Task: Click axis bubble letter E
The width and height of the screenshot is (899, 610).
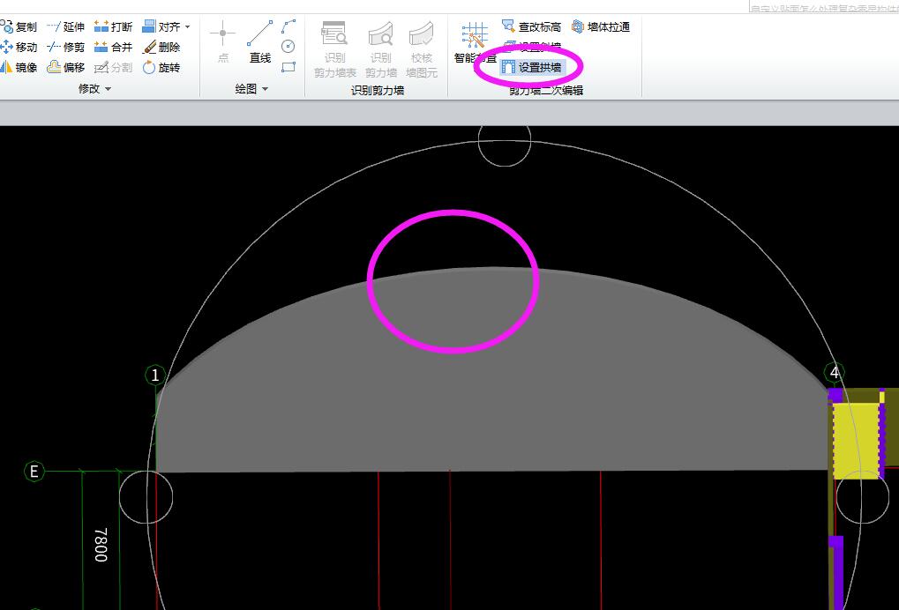Action: 34,472
